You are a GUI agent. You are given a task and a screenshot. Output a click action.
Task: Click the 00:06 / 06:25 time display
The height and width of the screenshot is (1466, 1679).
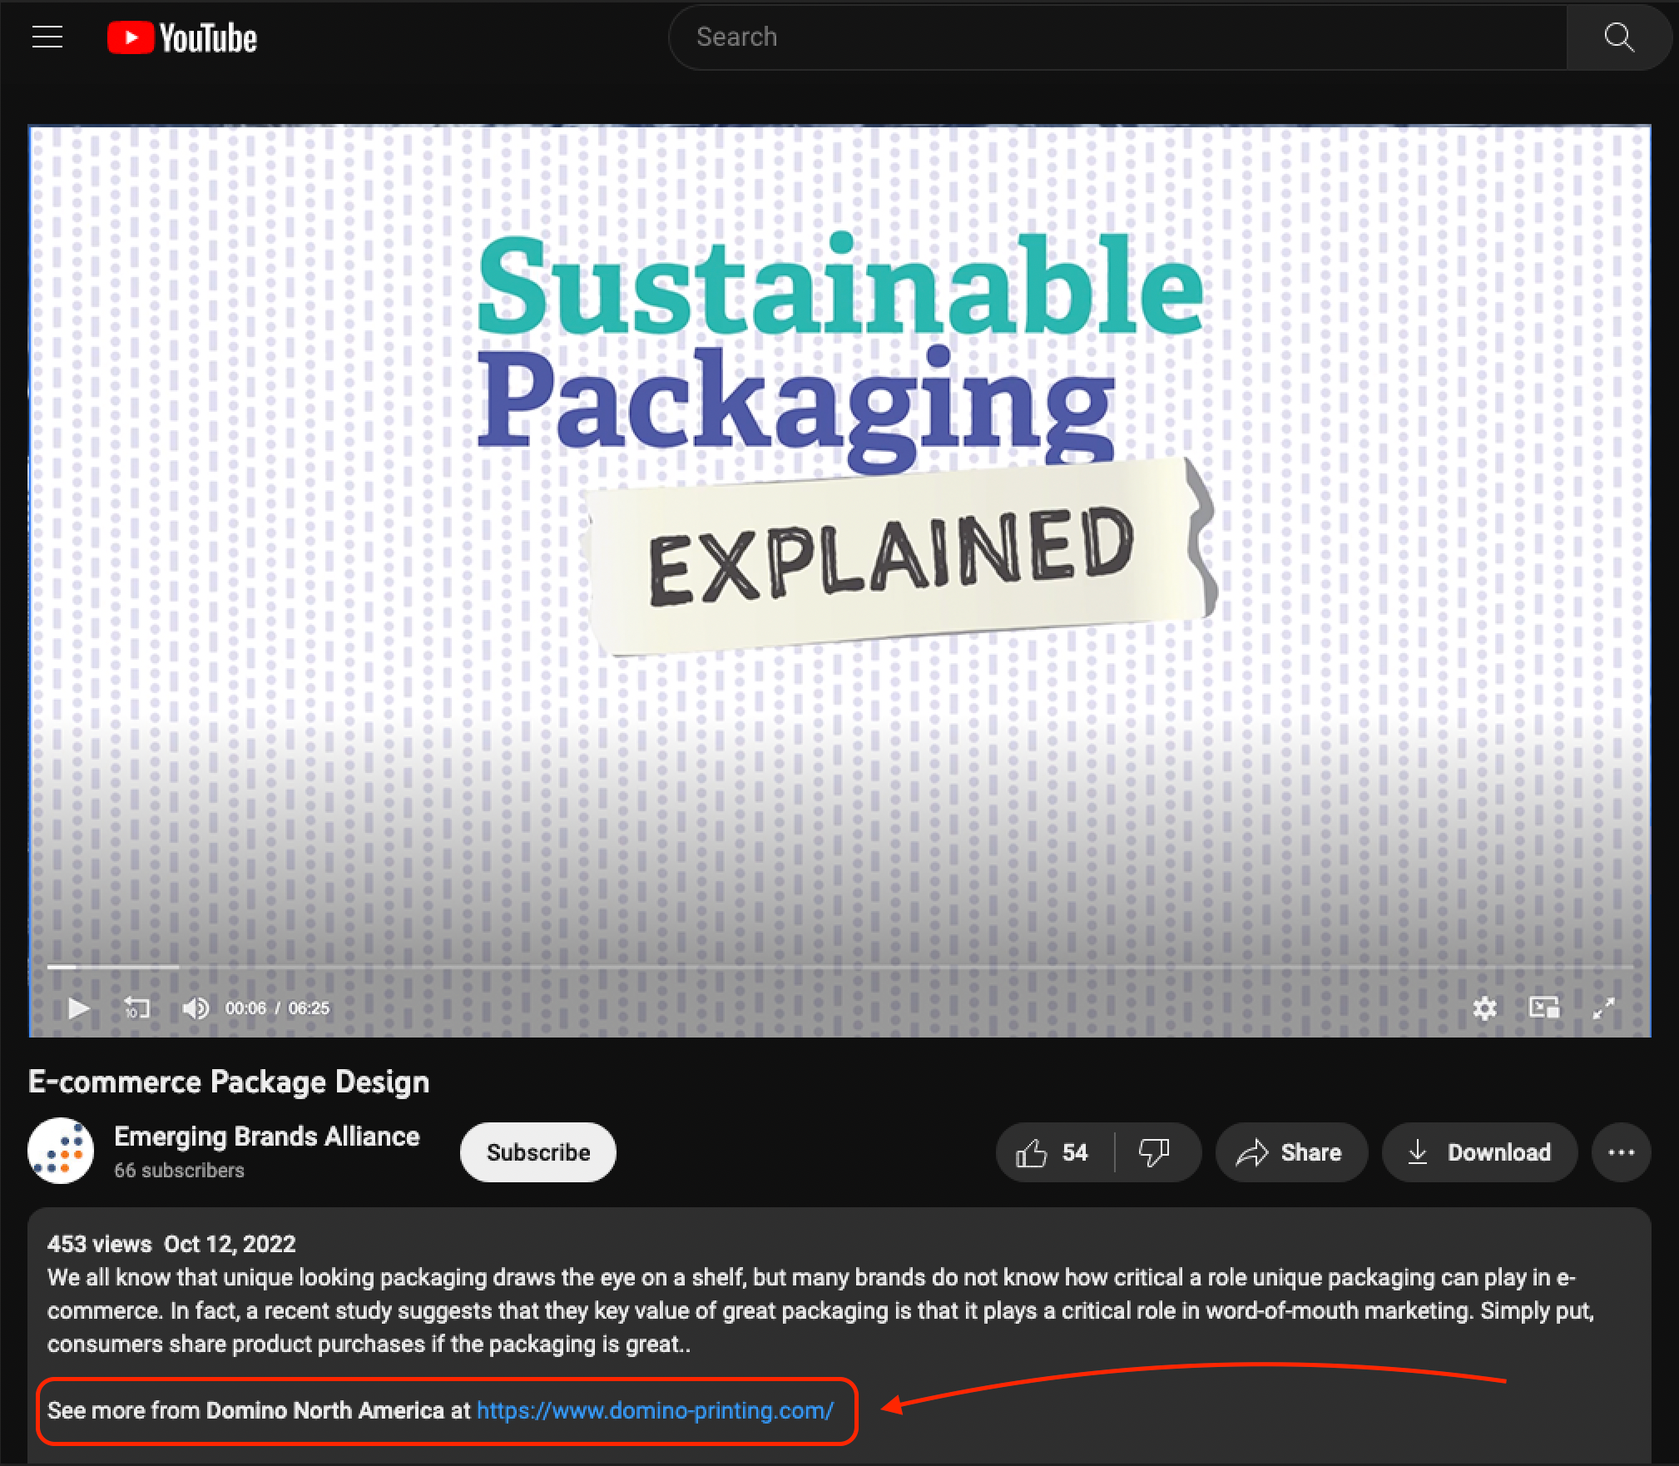coord(277,1008)
